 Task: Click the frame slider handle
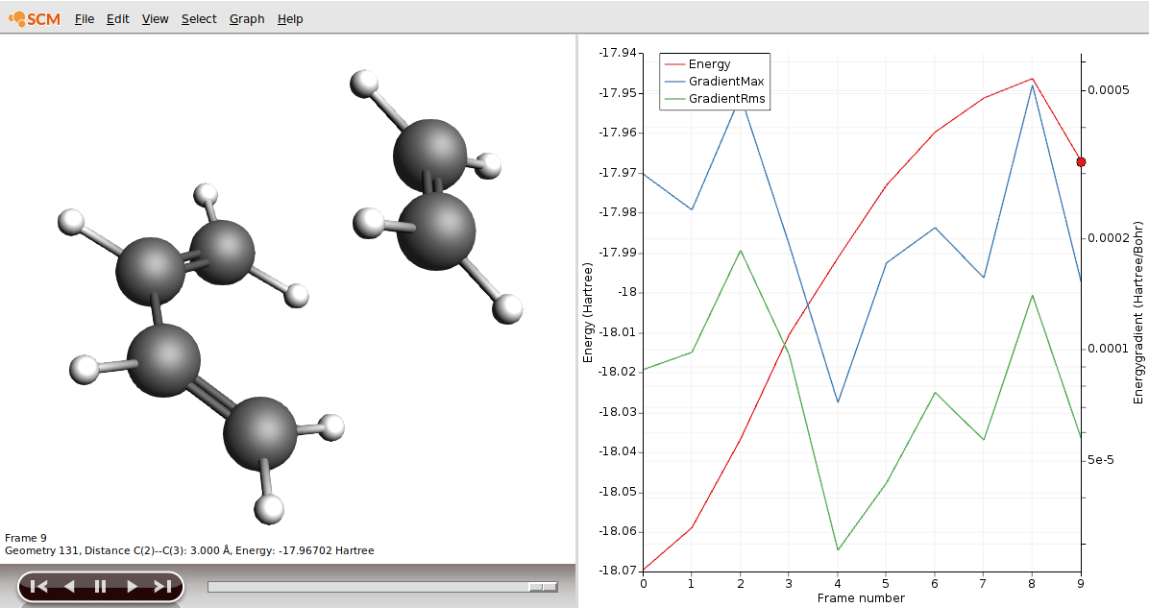point(543,586)
